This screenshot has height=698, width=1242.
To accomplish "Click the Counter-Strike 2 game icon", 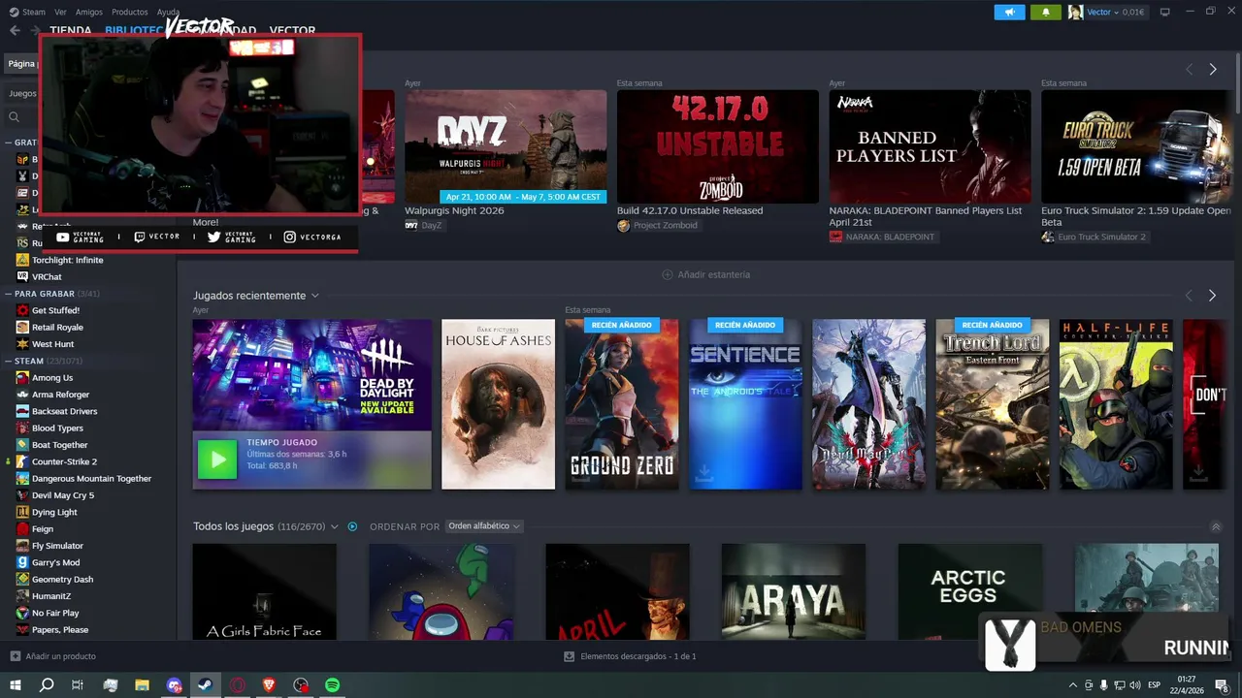I will pos(23,461).
